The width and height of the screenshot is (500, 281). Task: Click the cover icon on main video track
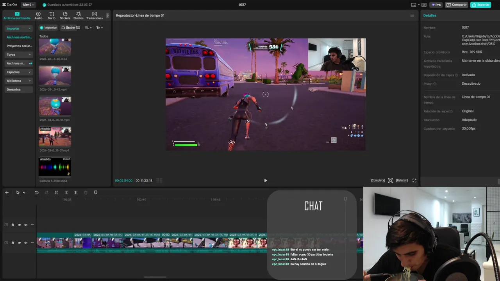pos(6,243)
